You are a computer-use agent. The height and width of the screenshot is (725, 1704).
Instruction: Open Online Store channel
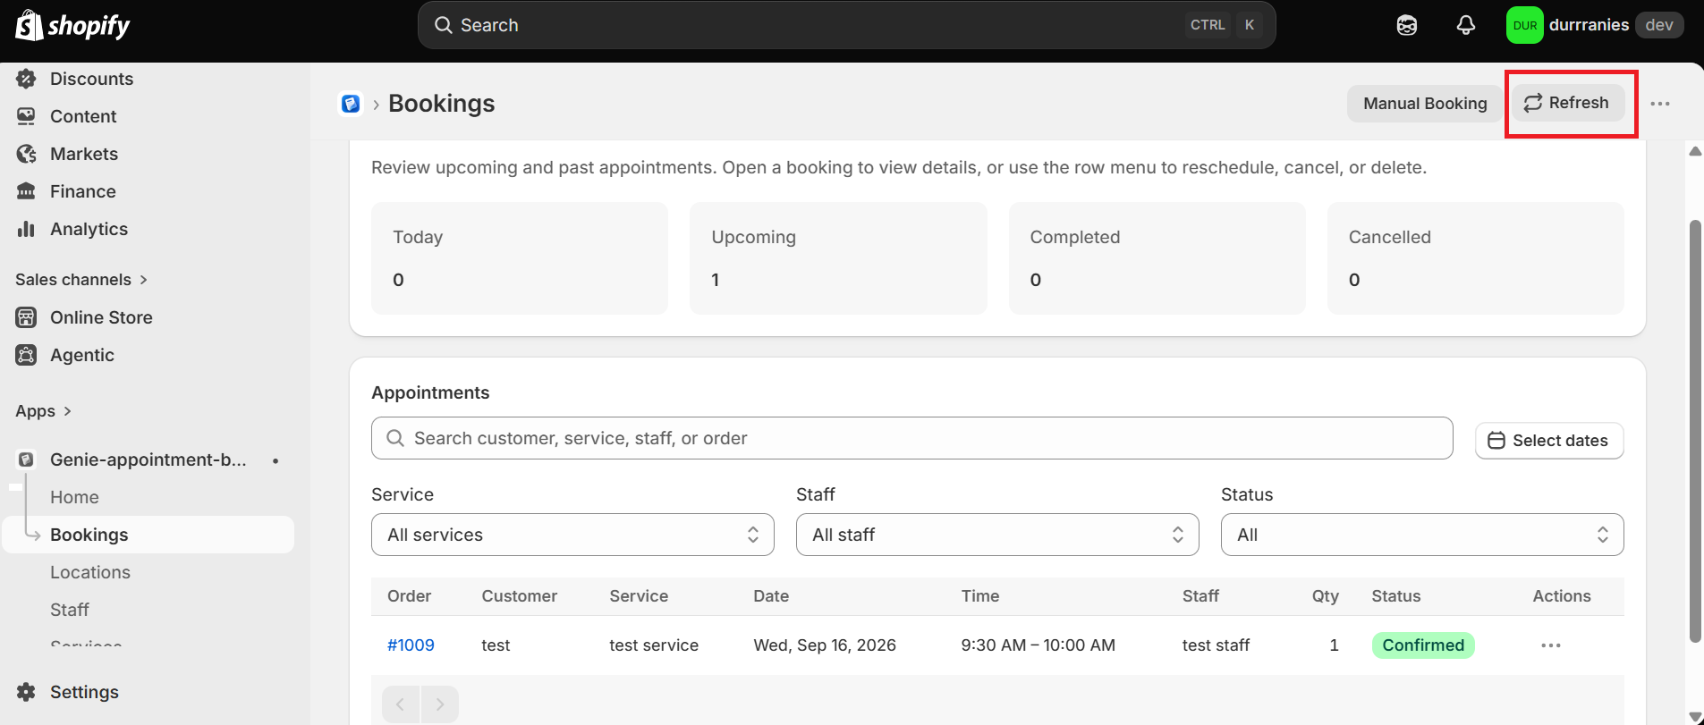(101, 317)
